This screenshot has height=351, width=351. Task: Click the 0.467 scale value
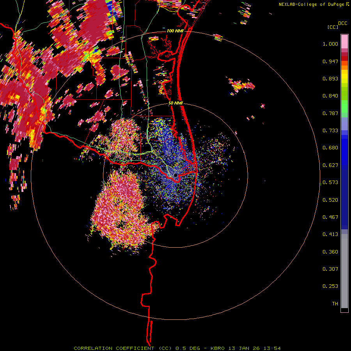[330, 217]
